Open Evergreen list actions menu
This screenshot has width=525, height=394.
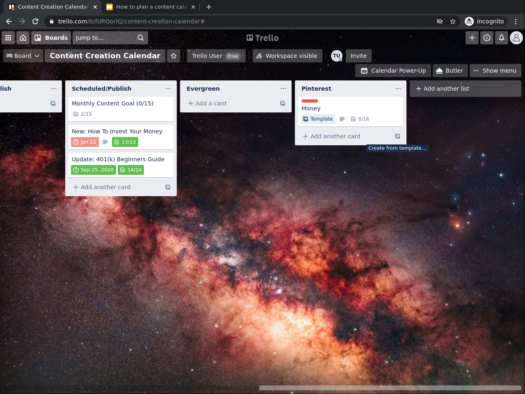coord(283,89)
